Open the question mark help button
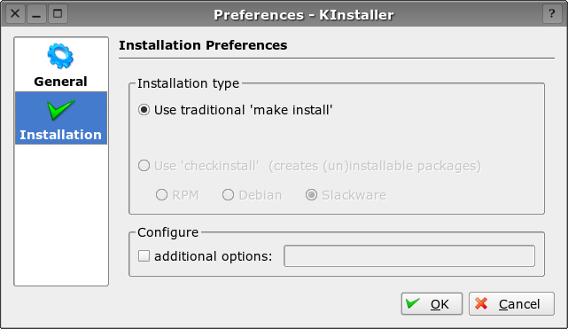 [552, 14]
